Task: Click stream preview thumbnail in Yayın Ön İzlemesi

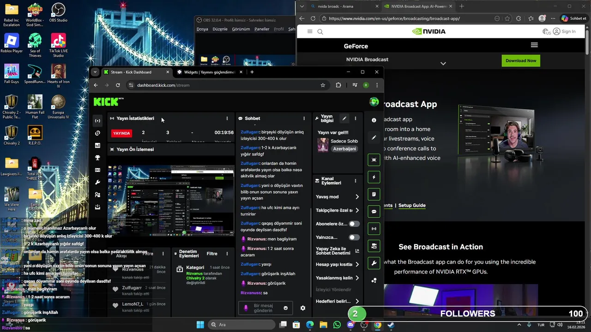Action: tap(171, 201)
